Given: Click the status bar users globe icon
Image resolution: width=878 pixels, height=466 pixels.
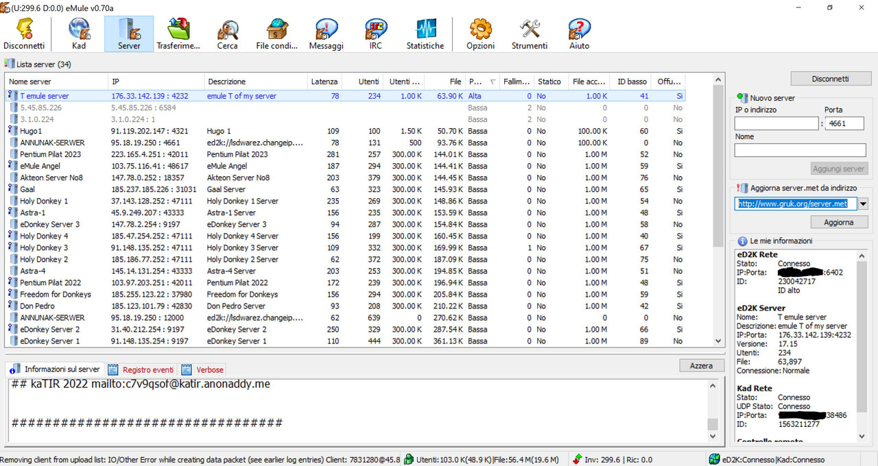Looking at the screenshot, I should pyautogui.click(x=409, y=459).
